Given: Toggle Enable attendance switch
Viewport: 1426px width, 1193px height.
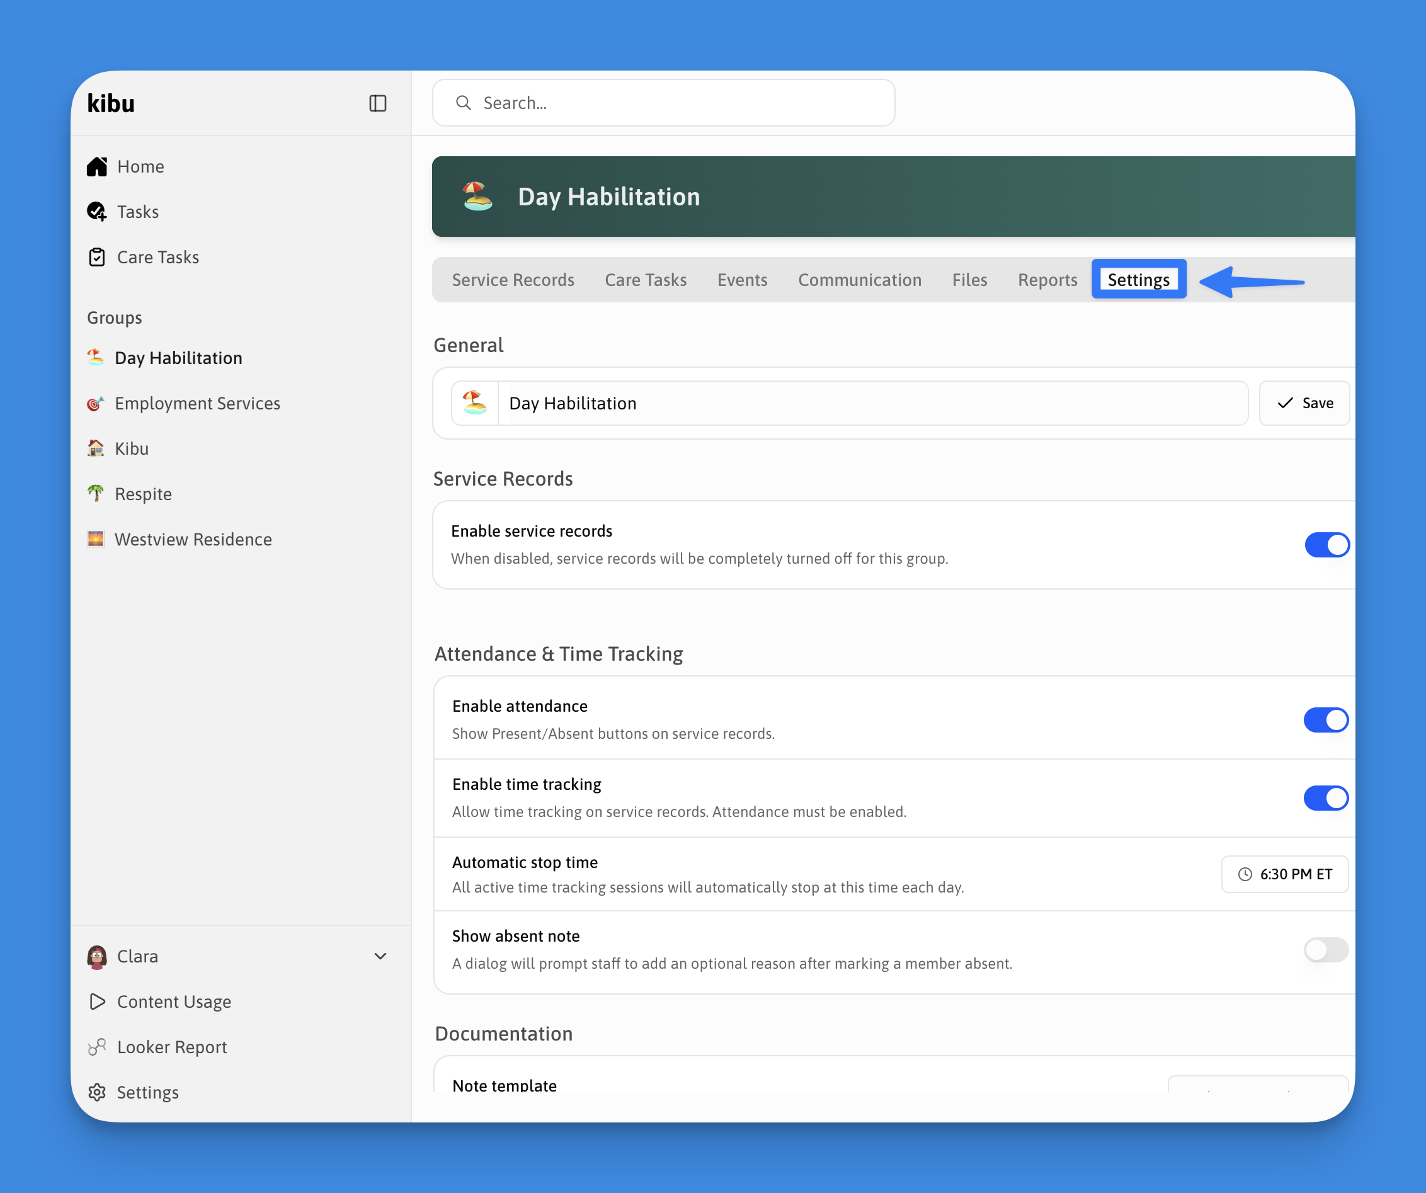Looking at the screenshot, I should 1325,720.
